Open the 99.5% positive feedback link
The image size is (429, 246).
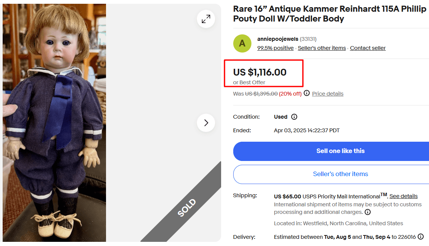point(275,48)
